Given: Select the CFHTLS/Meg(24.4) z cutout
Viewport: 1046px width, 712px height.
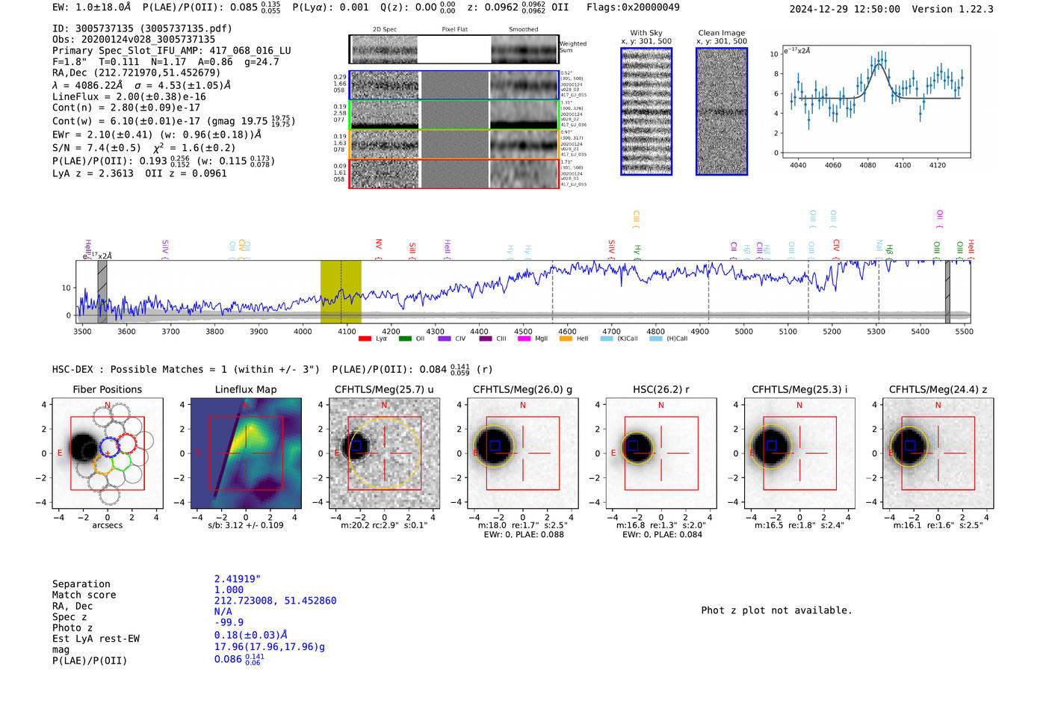Looking at the screenshot, I should (938, 453).
